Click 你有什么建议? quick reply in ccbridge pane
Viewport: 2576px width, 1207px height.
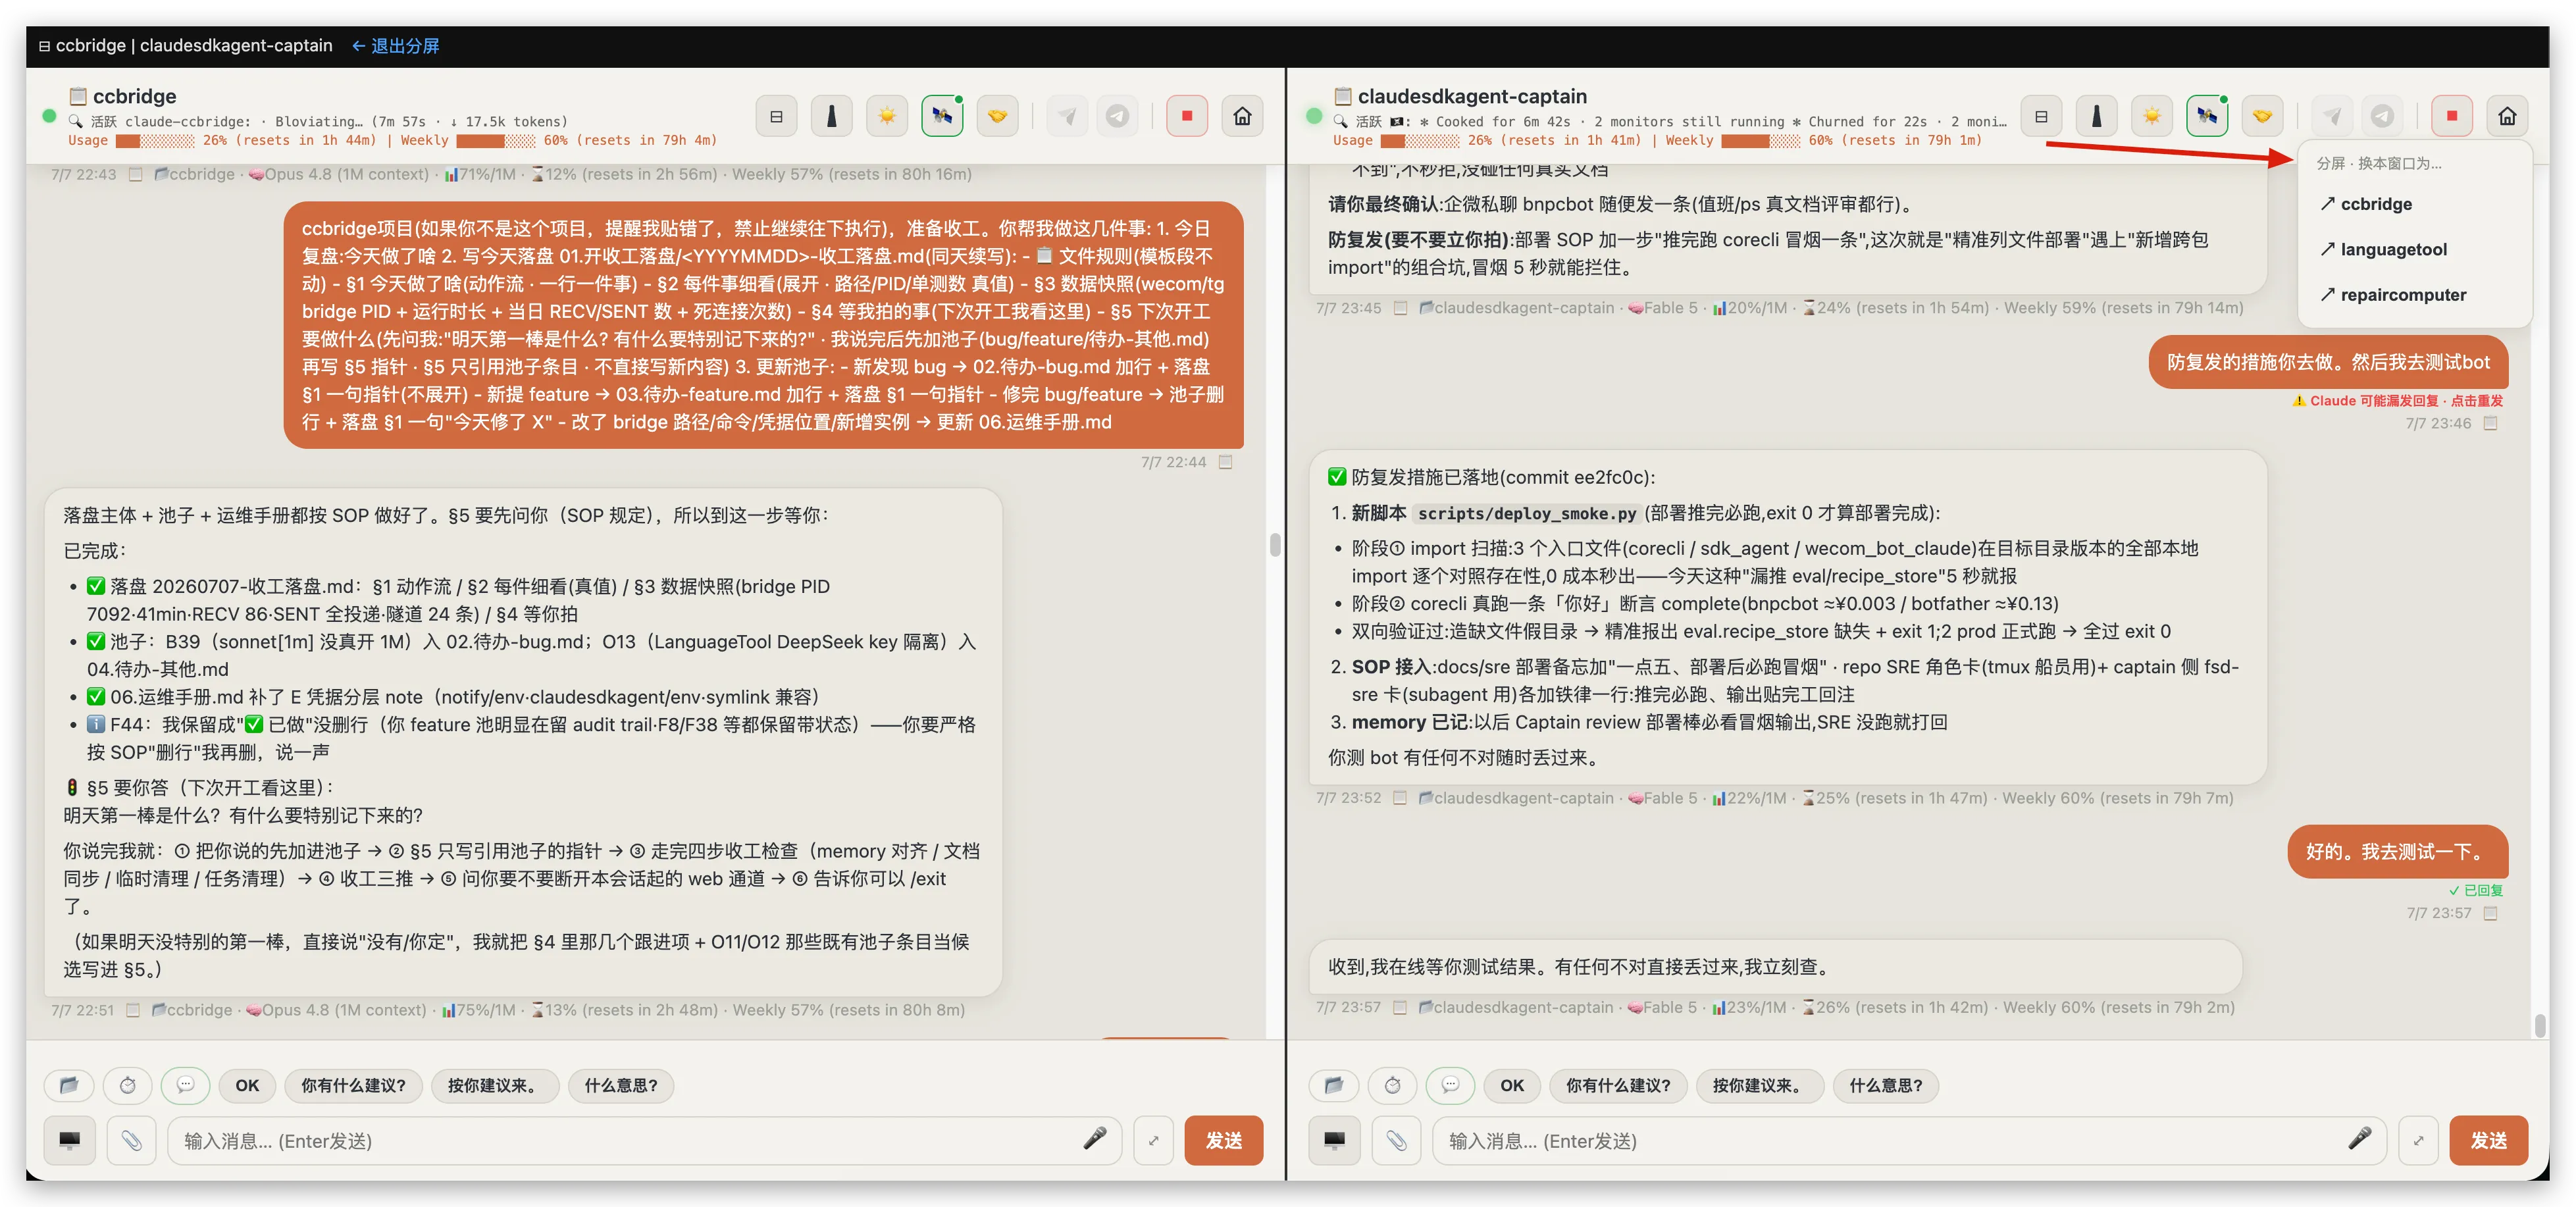pos(353,1085)
